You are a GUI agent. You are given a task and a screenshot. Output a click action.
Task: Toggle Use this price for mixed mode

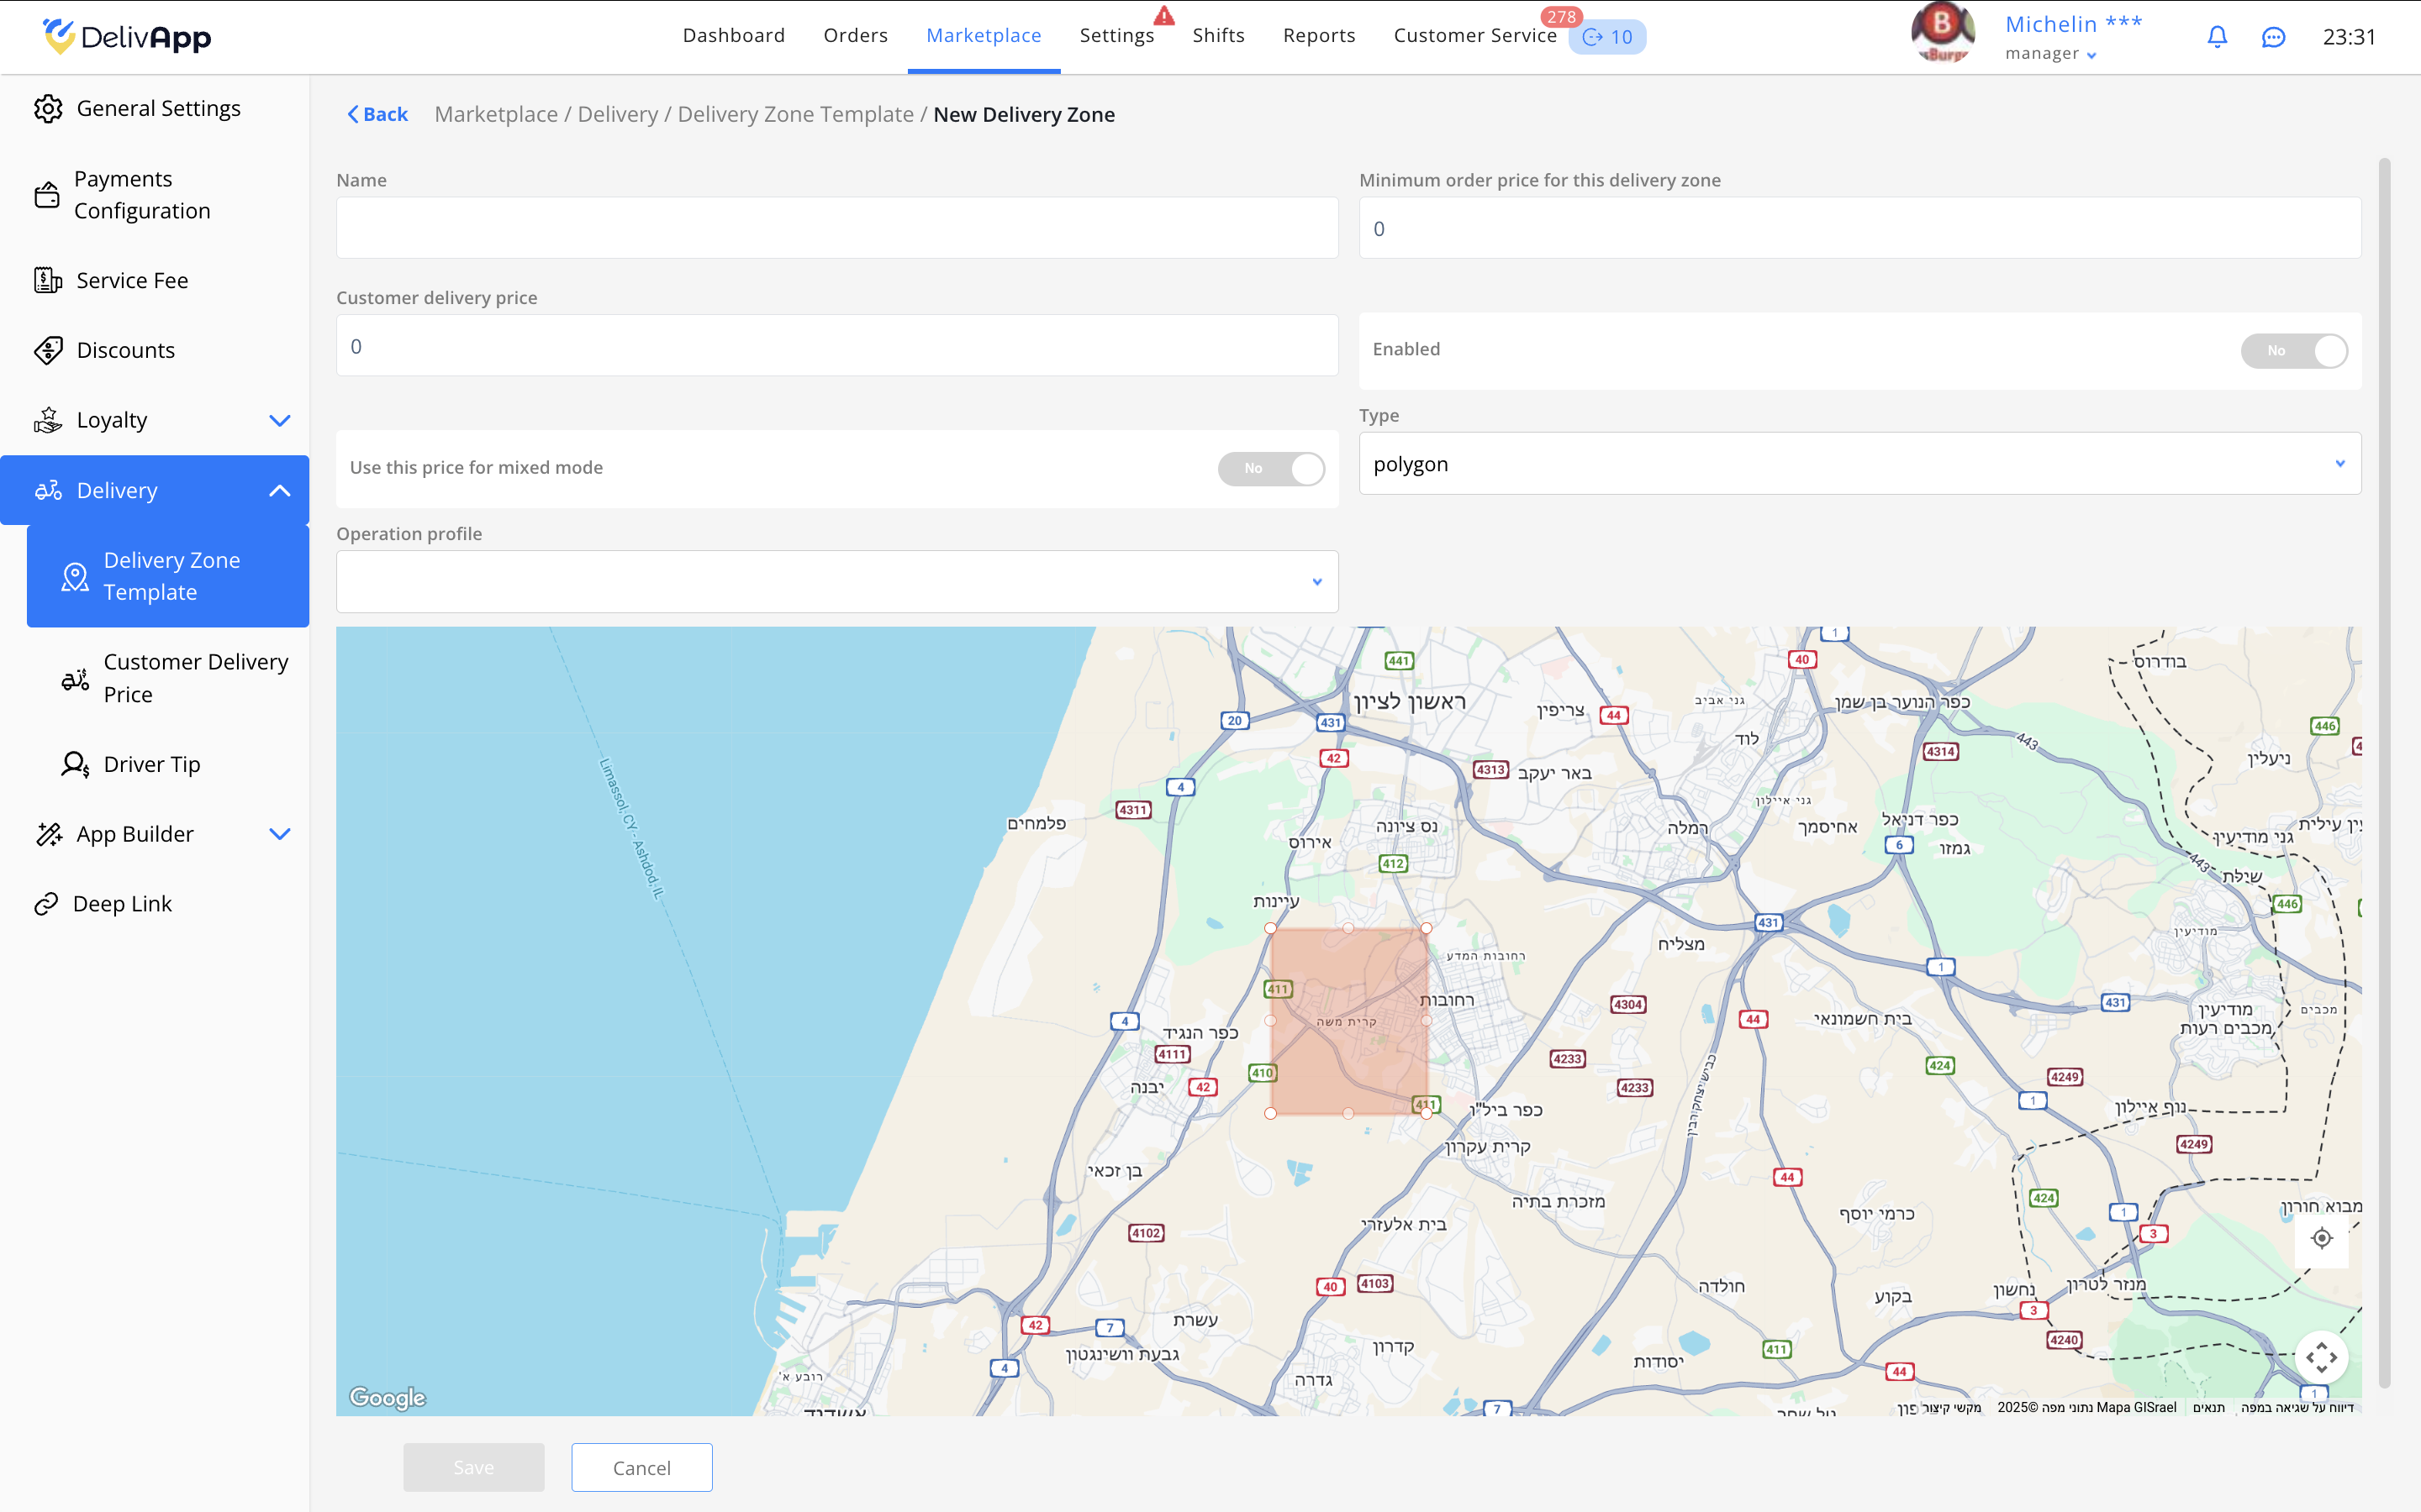click(1270, 468)
